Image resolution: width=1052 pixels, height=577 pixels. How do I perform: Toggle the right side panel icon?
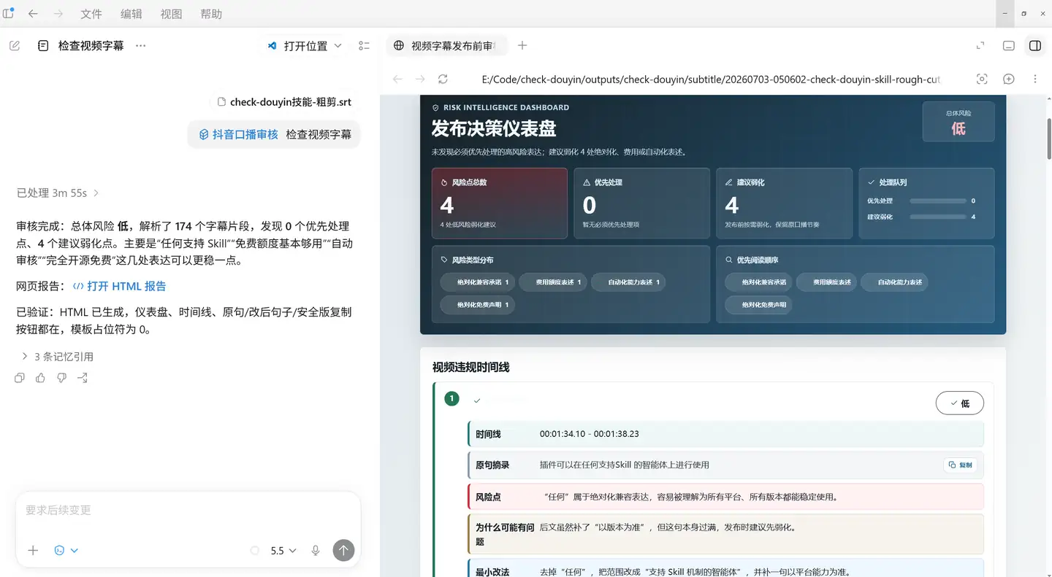[1035, 45]
